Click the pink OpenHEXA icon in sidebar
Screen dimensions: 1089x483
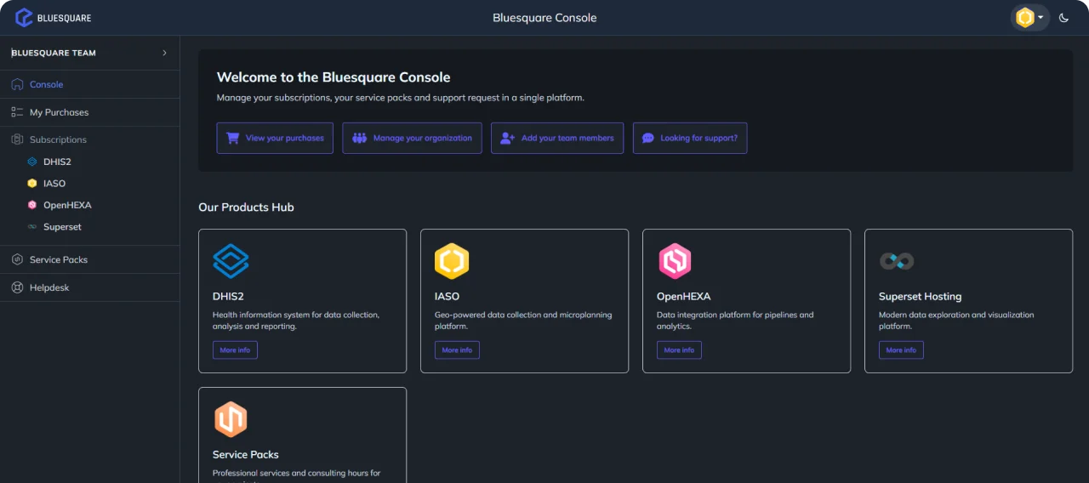(32, 205)
